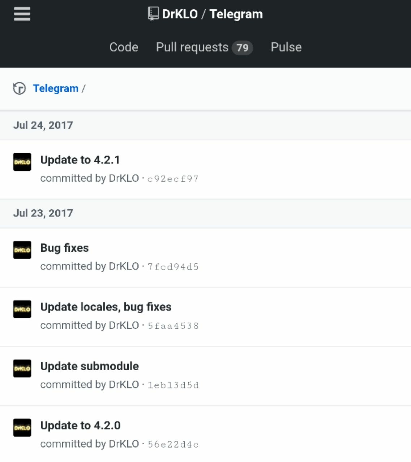
Task: Click the Jul 23, 2017 date header
Action: tap(43, 213)
